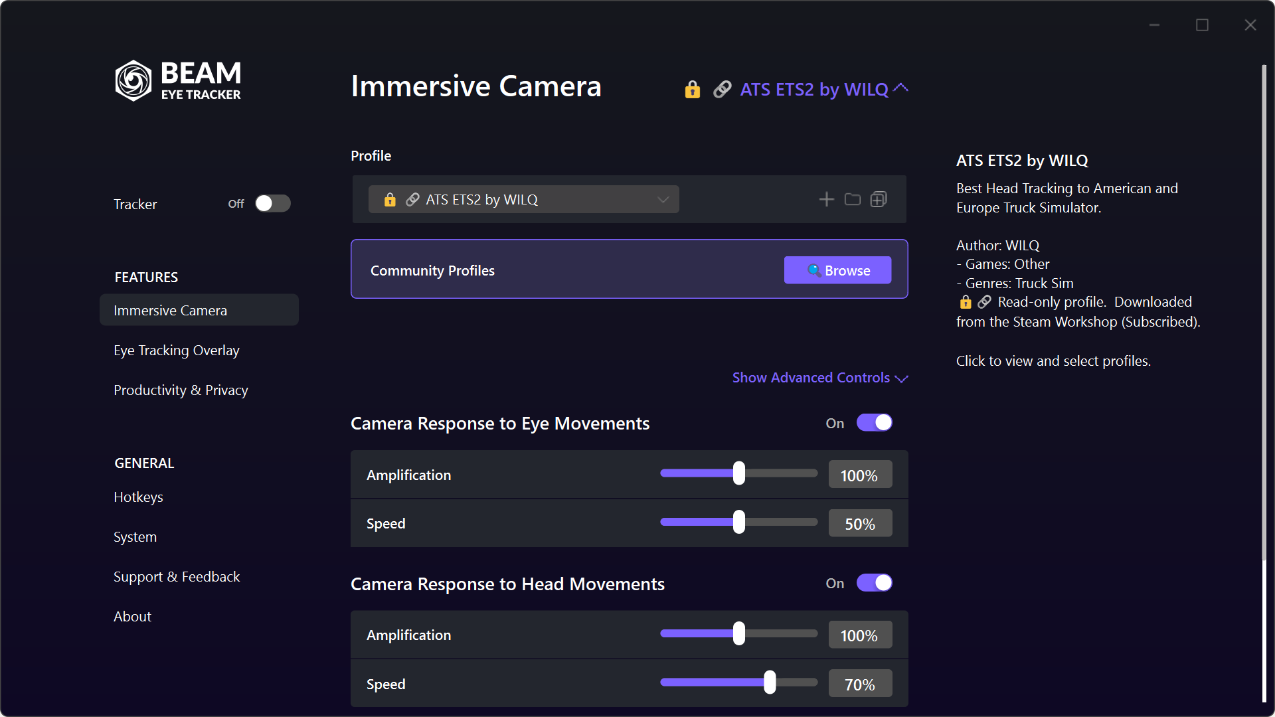Expand Show Advanced Controls
The width and height of the screenshot is (1275, 717).
point(820,378)
